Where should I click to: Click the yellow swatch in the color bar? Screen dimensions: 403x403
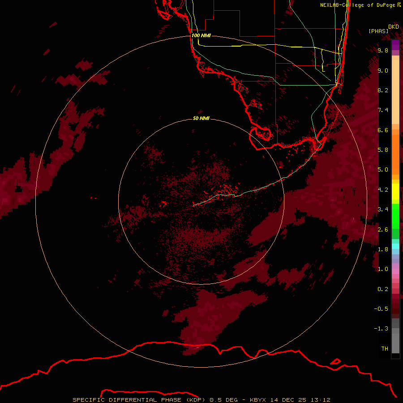[x=395, y=192]
